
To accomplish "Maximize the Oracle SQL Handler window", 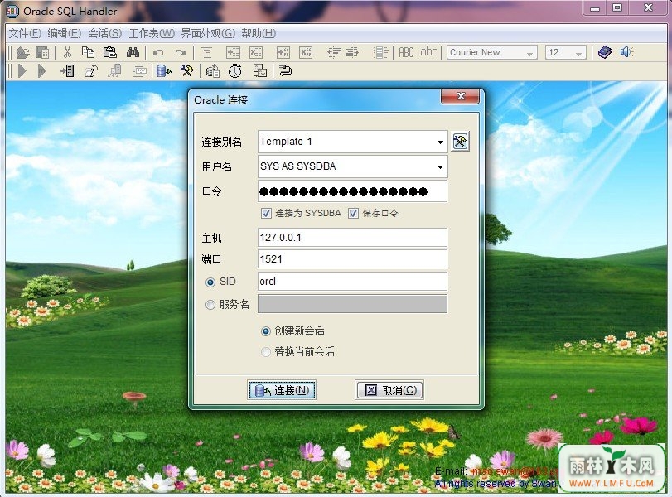I will [616, 7].
